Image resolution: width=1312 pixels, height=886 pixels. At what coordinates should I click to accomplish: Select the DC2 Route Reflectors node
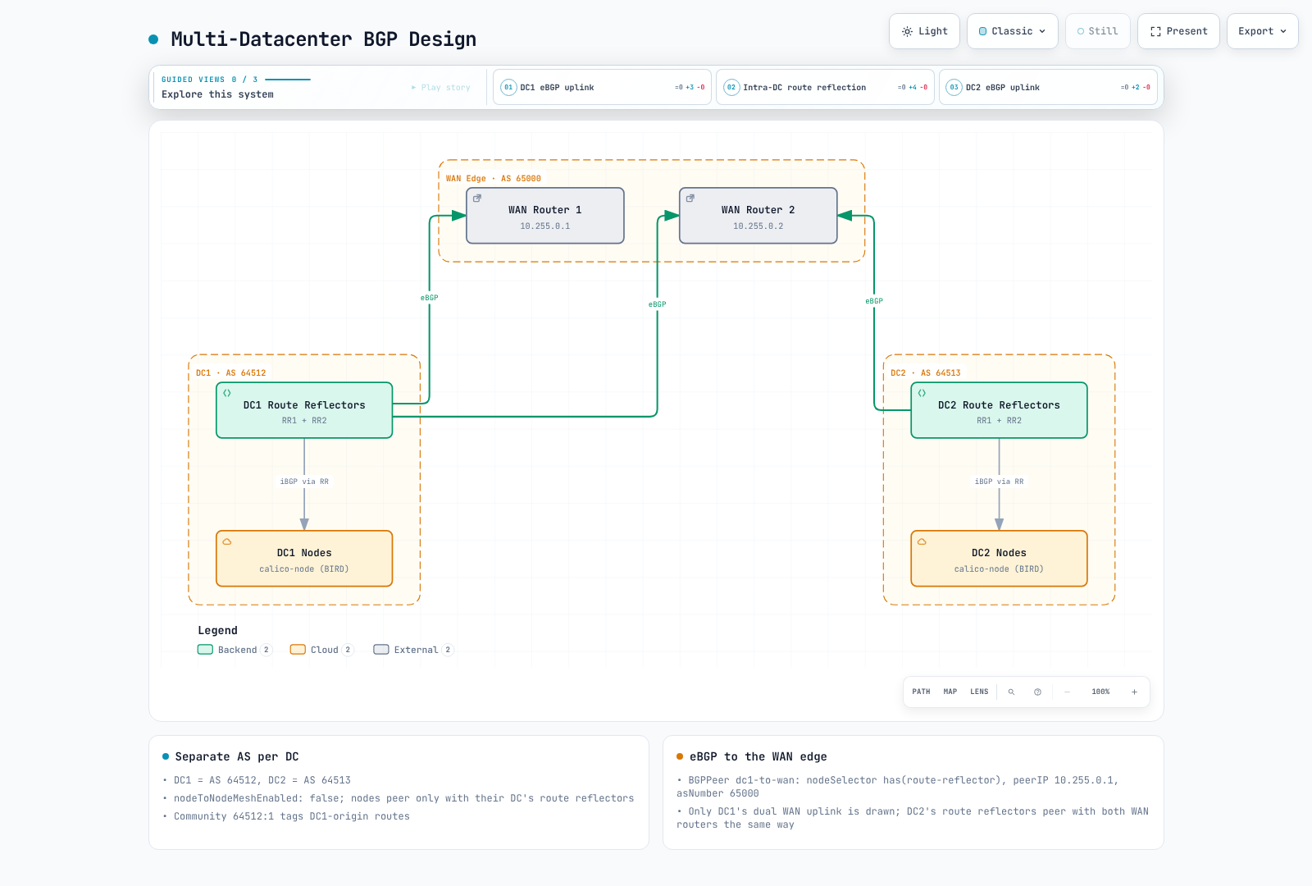coord(999,410)
